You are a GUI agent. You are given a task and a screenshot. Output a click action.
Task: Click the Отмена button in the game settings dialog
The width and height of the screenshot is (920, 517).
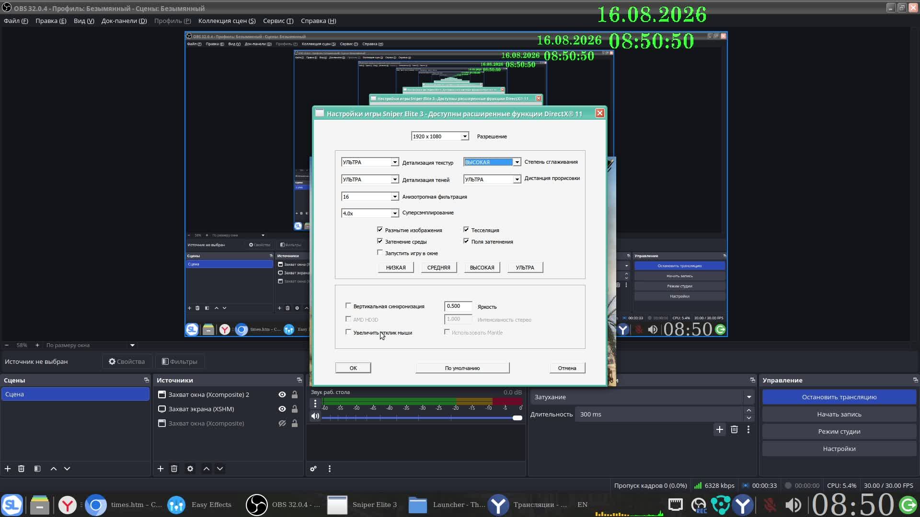[x=567, y=368]
